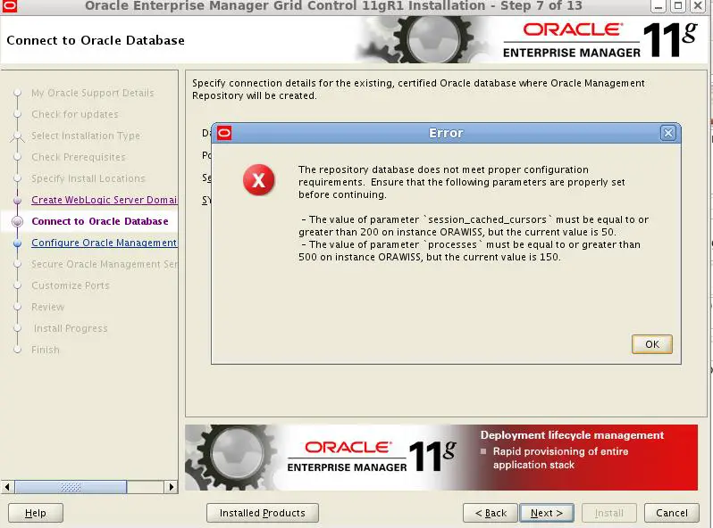The height and width of the screenshot is (528, 713).
Task: Click the Install Progress step
Action: [x=71, y=328]
